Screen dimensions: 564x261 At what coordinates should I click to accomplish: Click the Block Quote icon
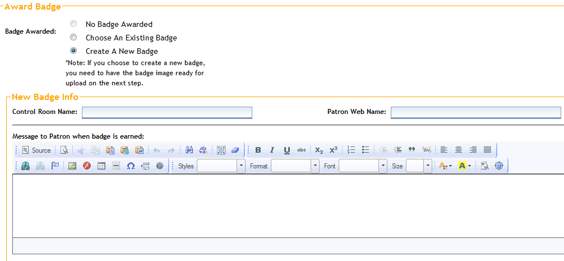tap(412, 150)
